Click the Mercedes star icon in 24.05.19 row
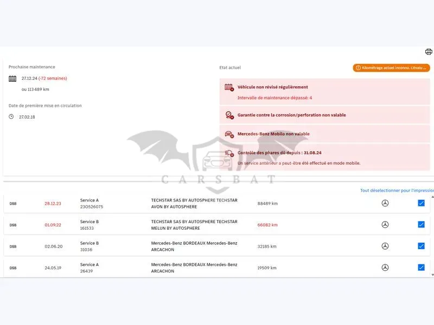 385,268
